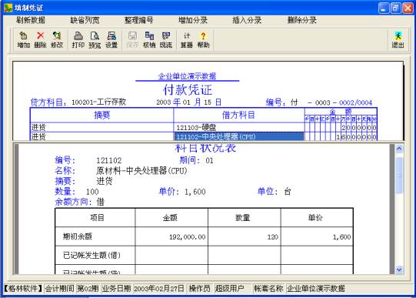Click 企业单位演示数据 in status bar

316,289
